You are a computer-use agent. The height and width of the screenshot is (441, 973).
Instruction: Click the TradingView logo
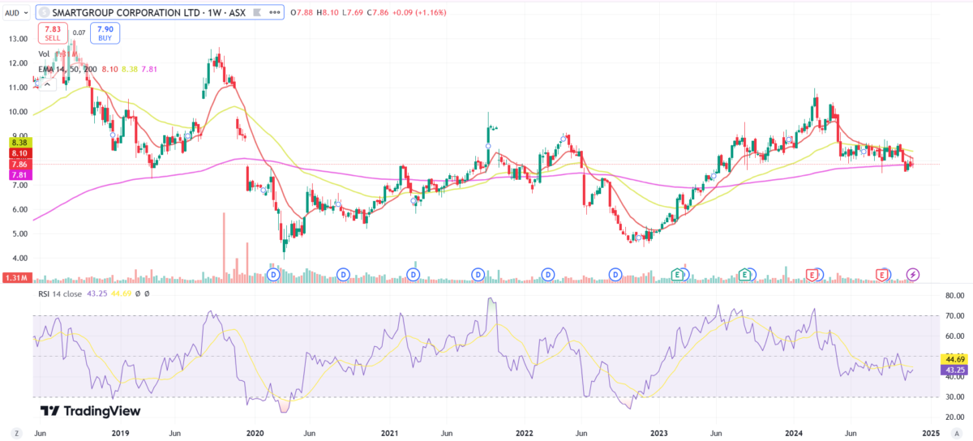coord(91,411)
